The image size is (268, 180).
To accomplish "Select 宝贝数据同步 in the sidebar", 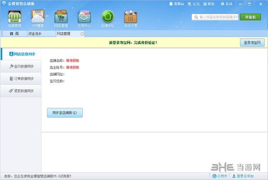I will (21, 66).
